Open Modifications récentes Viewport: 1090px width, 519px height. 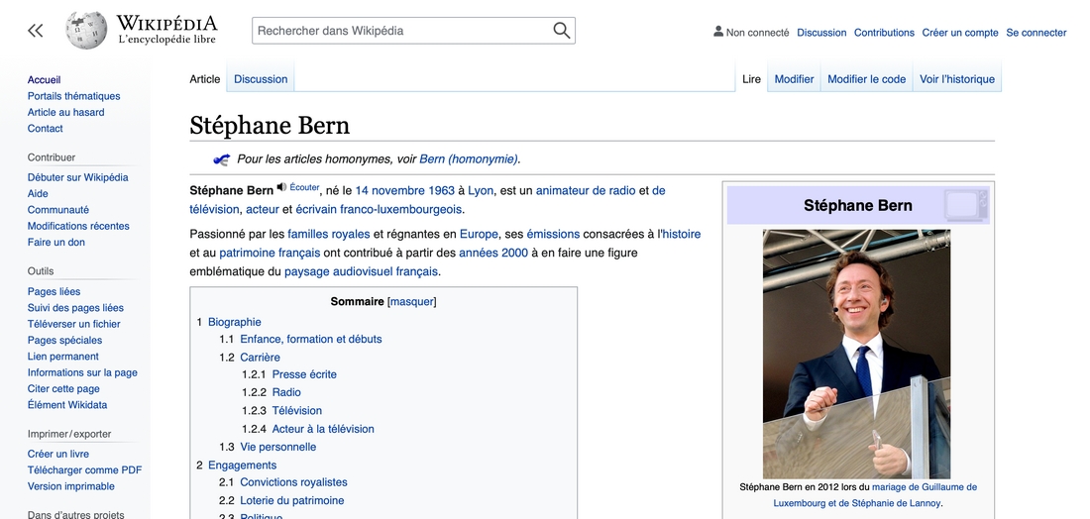point(78,226)
